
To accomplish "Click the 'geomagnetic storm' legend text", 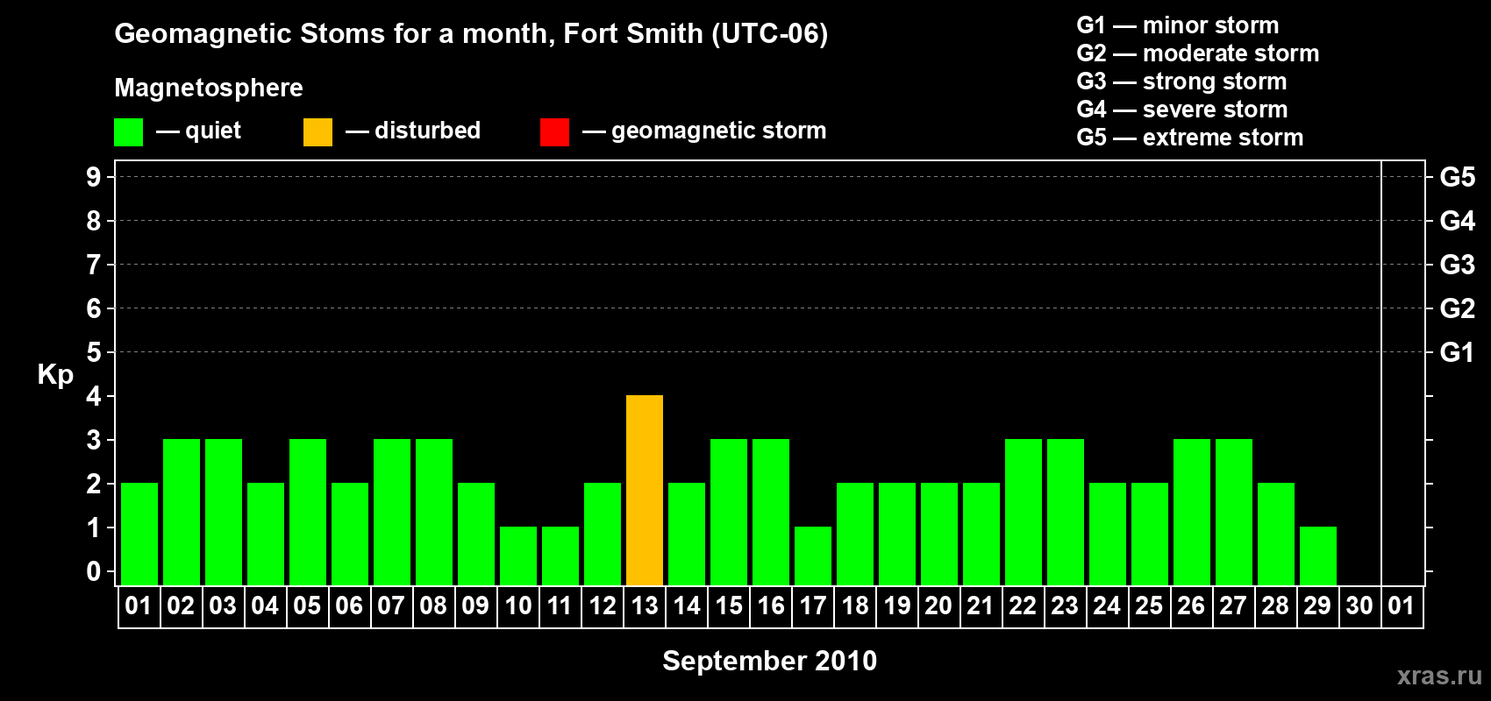I will 719,131.
